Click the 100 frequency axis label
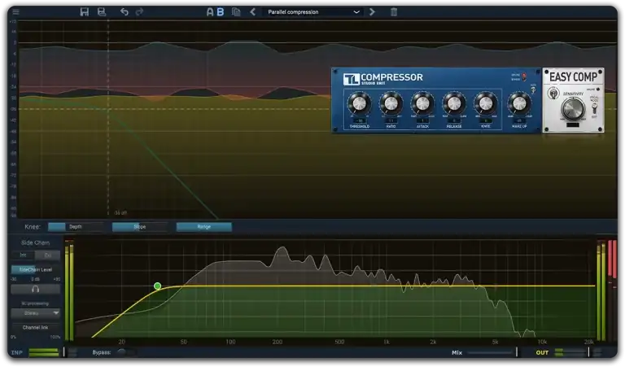Viewport: 625px width, 367px height. coord(230,342)
